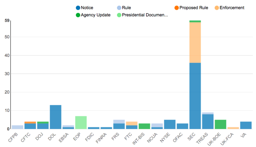
Task: Click the blue SEC Notice bar segment
Action: (x=195, y=96)
